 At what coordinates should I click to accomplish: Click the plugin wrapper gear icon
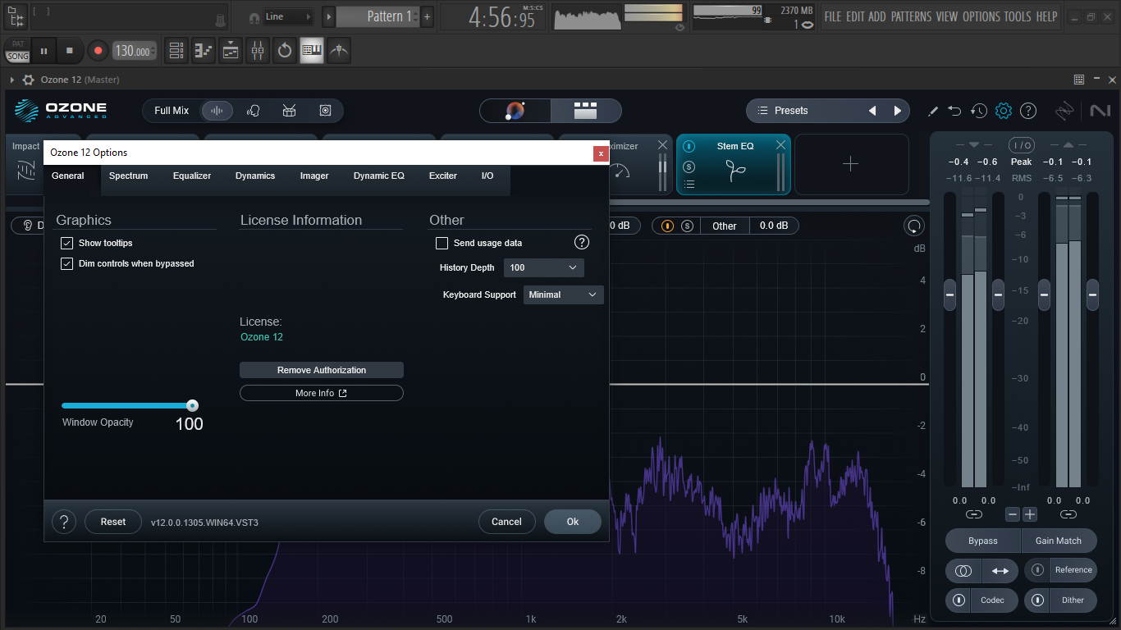tap(29, 80)
